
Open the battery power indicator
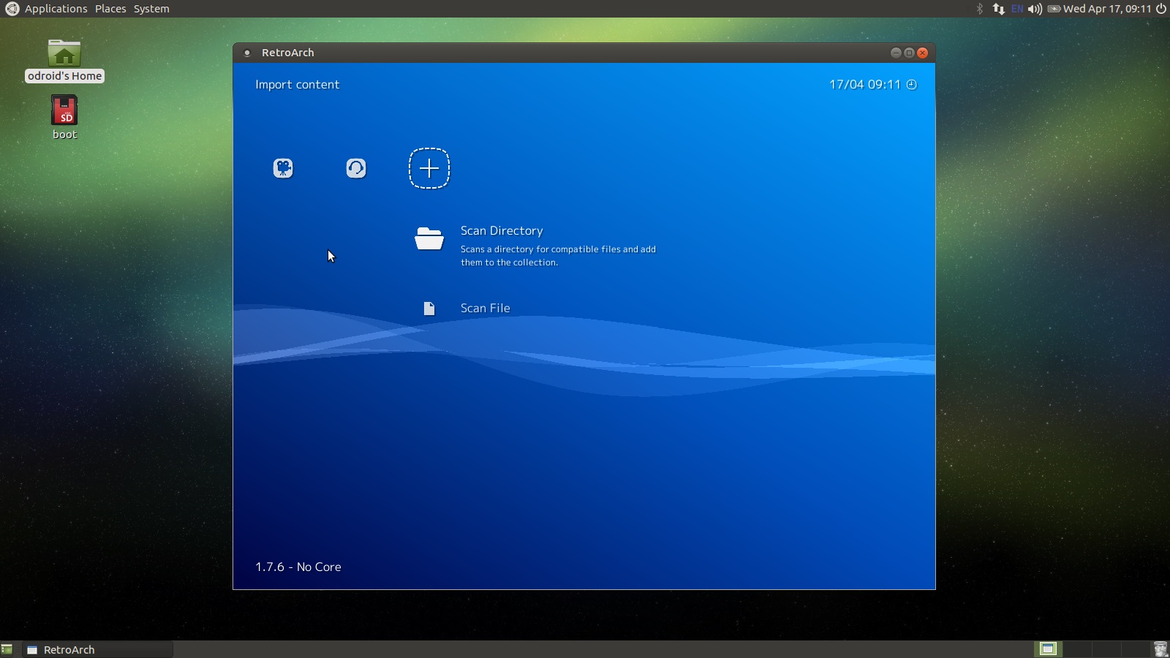1054,9
